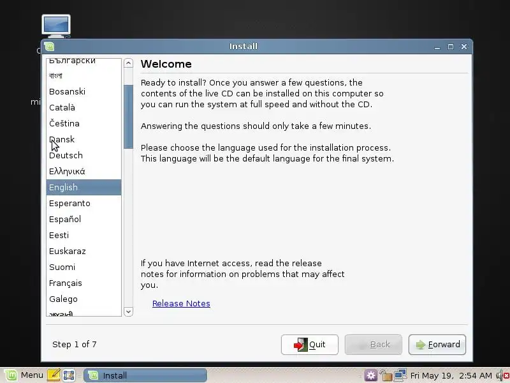
Task: Select the Install window in the taskbar
Action: [x=145, y=375]
